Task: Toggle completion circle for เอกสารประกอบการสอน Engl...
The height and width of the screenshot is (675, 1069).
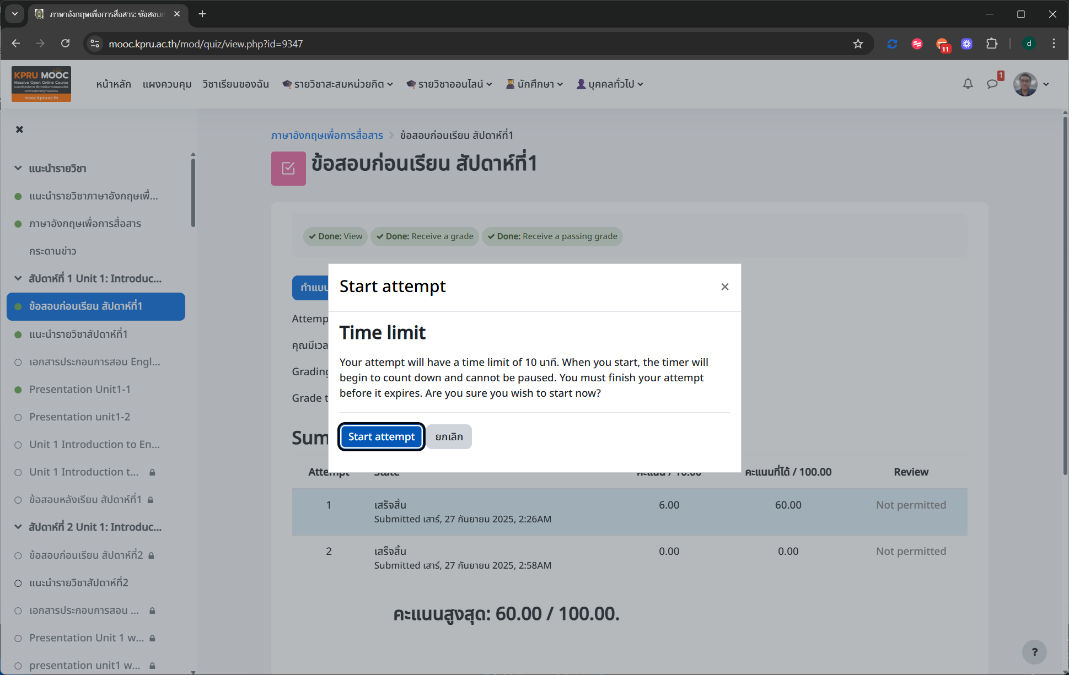Action: tap(18, 362)
